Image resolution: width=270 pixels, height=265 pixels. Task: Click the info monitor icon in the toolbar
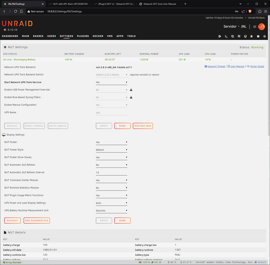(245, 36)
